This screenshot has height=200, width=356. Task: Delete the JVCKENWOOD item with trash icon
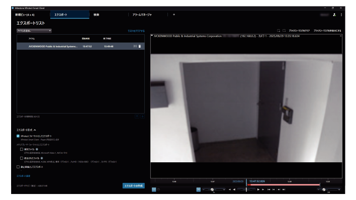point(140,46)
